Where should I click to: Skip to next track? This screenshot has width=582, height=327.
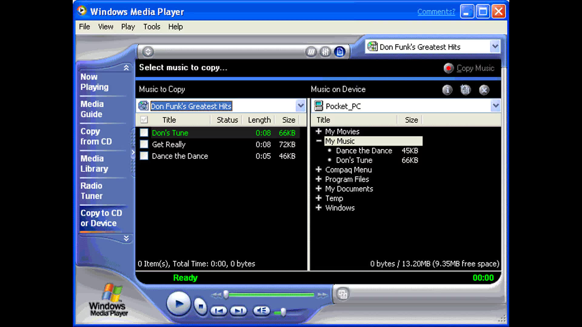[239, 311]
